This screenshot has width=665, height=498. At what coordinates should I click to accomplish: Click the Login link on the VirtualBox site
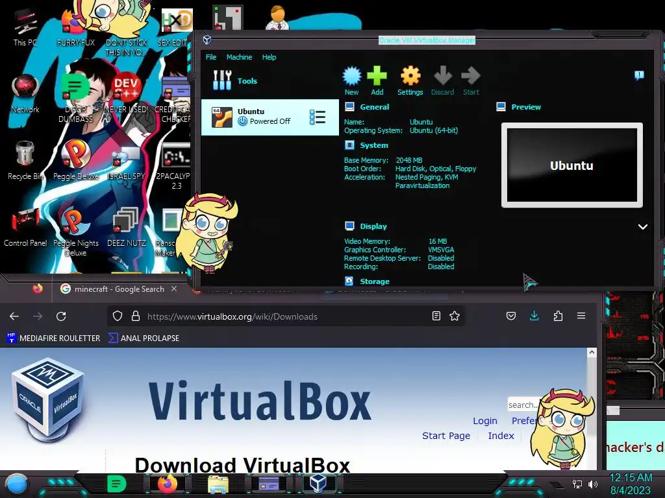[484, 421]
